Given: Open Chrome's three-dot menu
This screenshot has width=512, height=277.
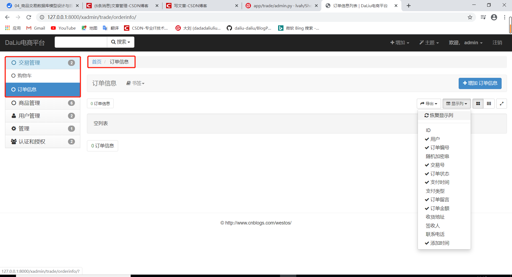Looking at the screenshot, I should pyautogui.click(x=505, y=17).
